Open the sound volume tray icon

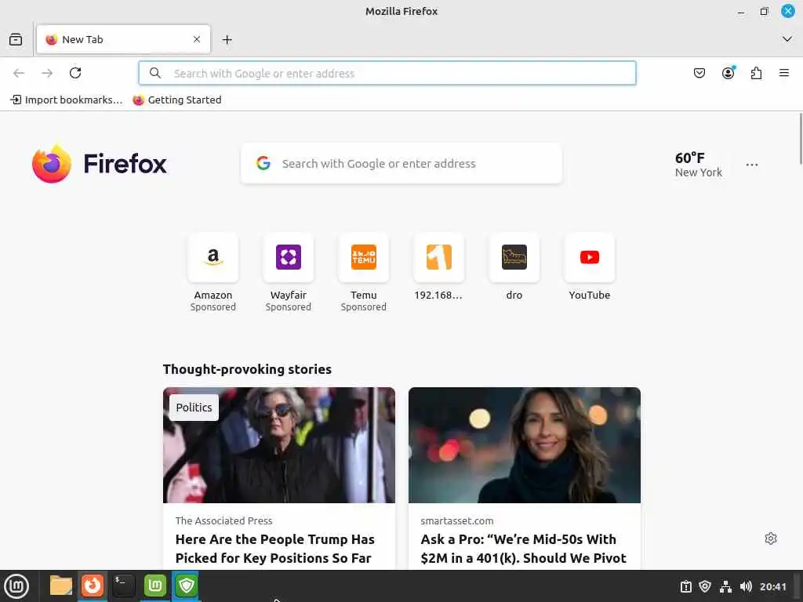tap(746, 586)
